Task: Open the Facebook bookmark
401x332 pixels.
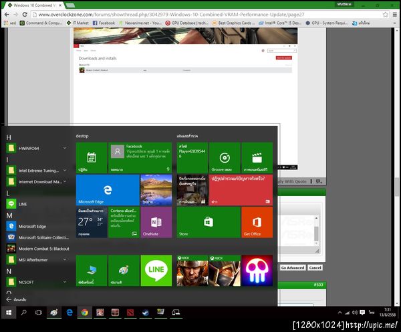Action: (104, 23)
